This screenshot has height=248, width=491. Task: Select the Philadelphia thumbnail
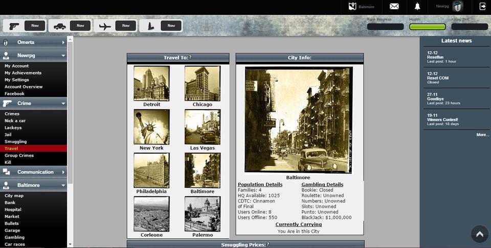(x=151, y=170)
